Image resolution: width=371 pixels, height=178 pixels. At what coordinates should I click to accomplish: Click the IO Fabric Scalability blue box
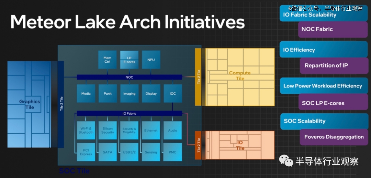pyautogui.click(x=324, y=13)
